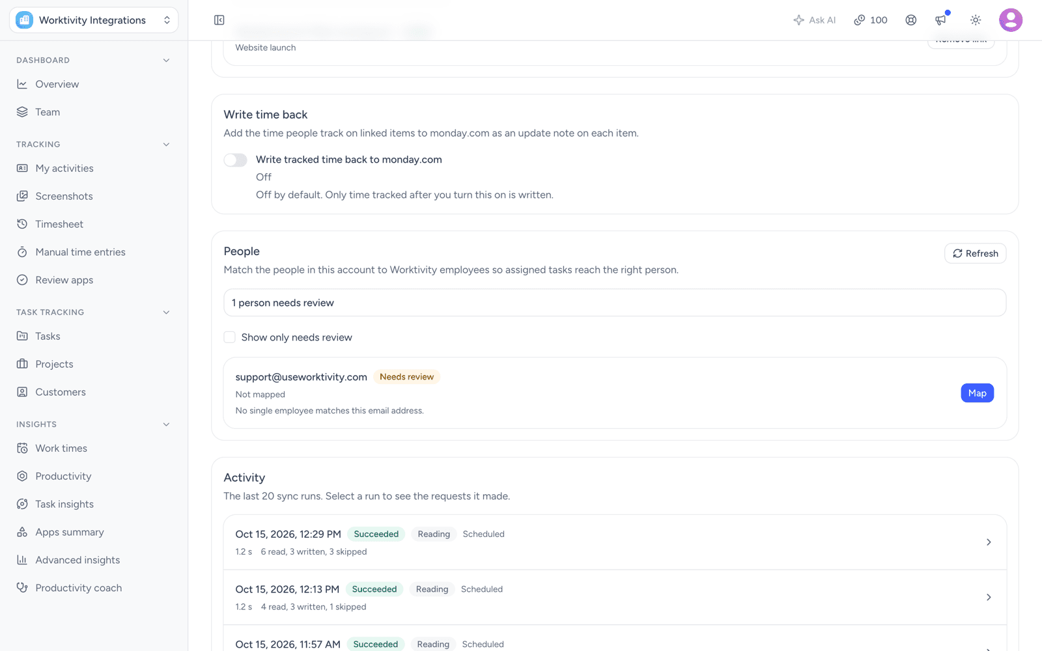Refresh the People list

click(975, 253)
